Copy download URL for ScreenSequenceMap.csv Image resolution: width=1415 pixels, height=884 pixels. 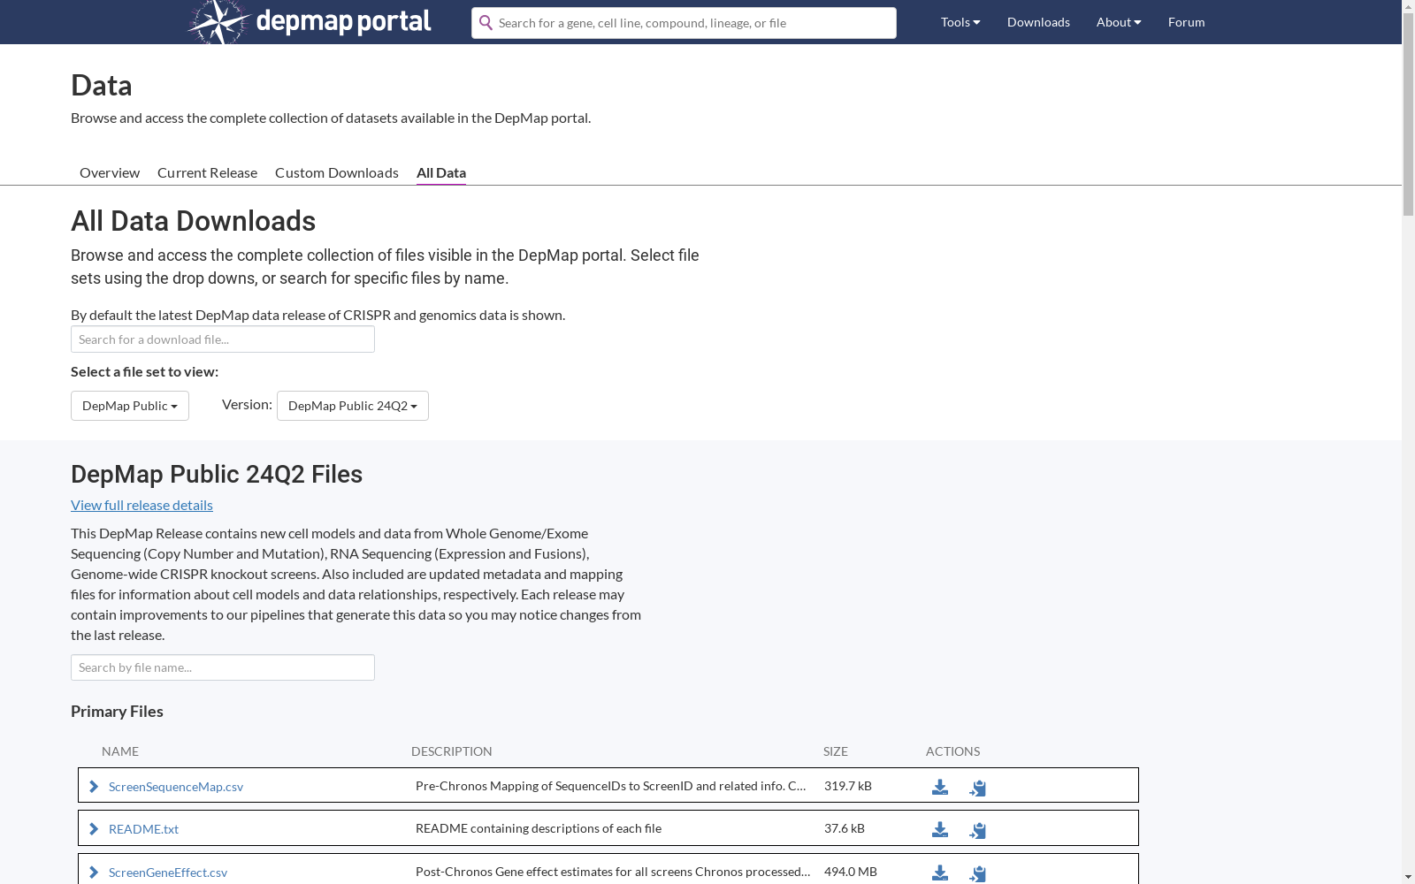tap(977, 787)
